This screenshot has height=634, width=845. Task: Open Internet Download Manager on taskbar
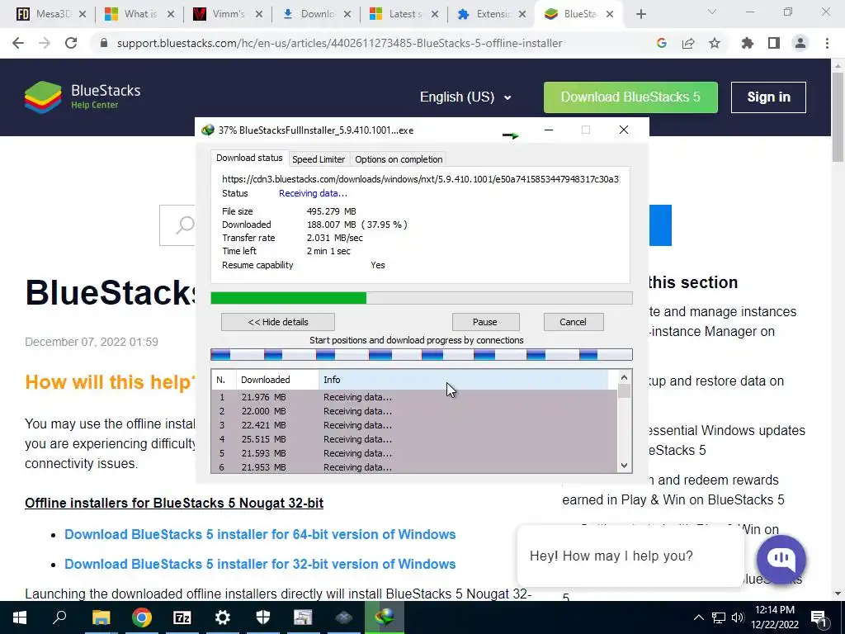pos(385,617)
